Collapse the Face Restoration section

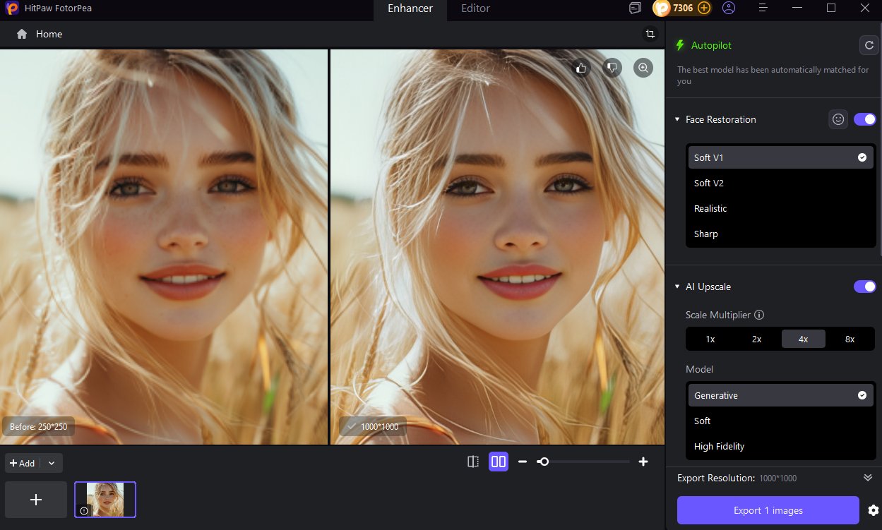coord(678,119)
